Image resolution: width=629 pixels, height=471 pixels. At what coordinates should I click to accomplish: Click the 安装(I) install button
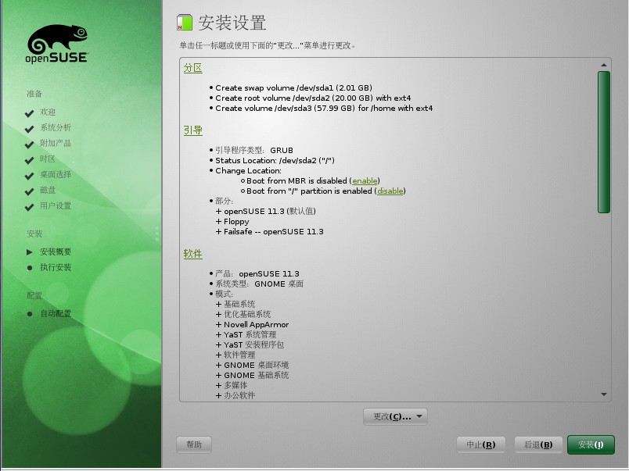591,444
